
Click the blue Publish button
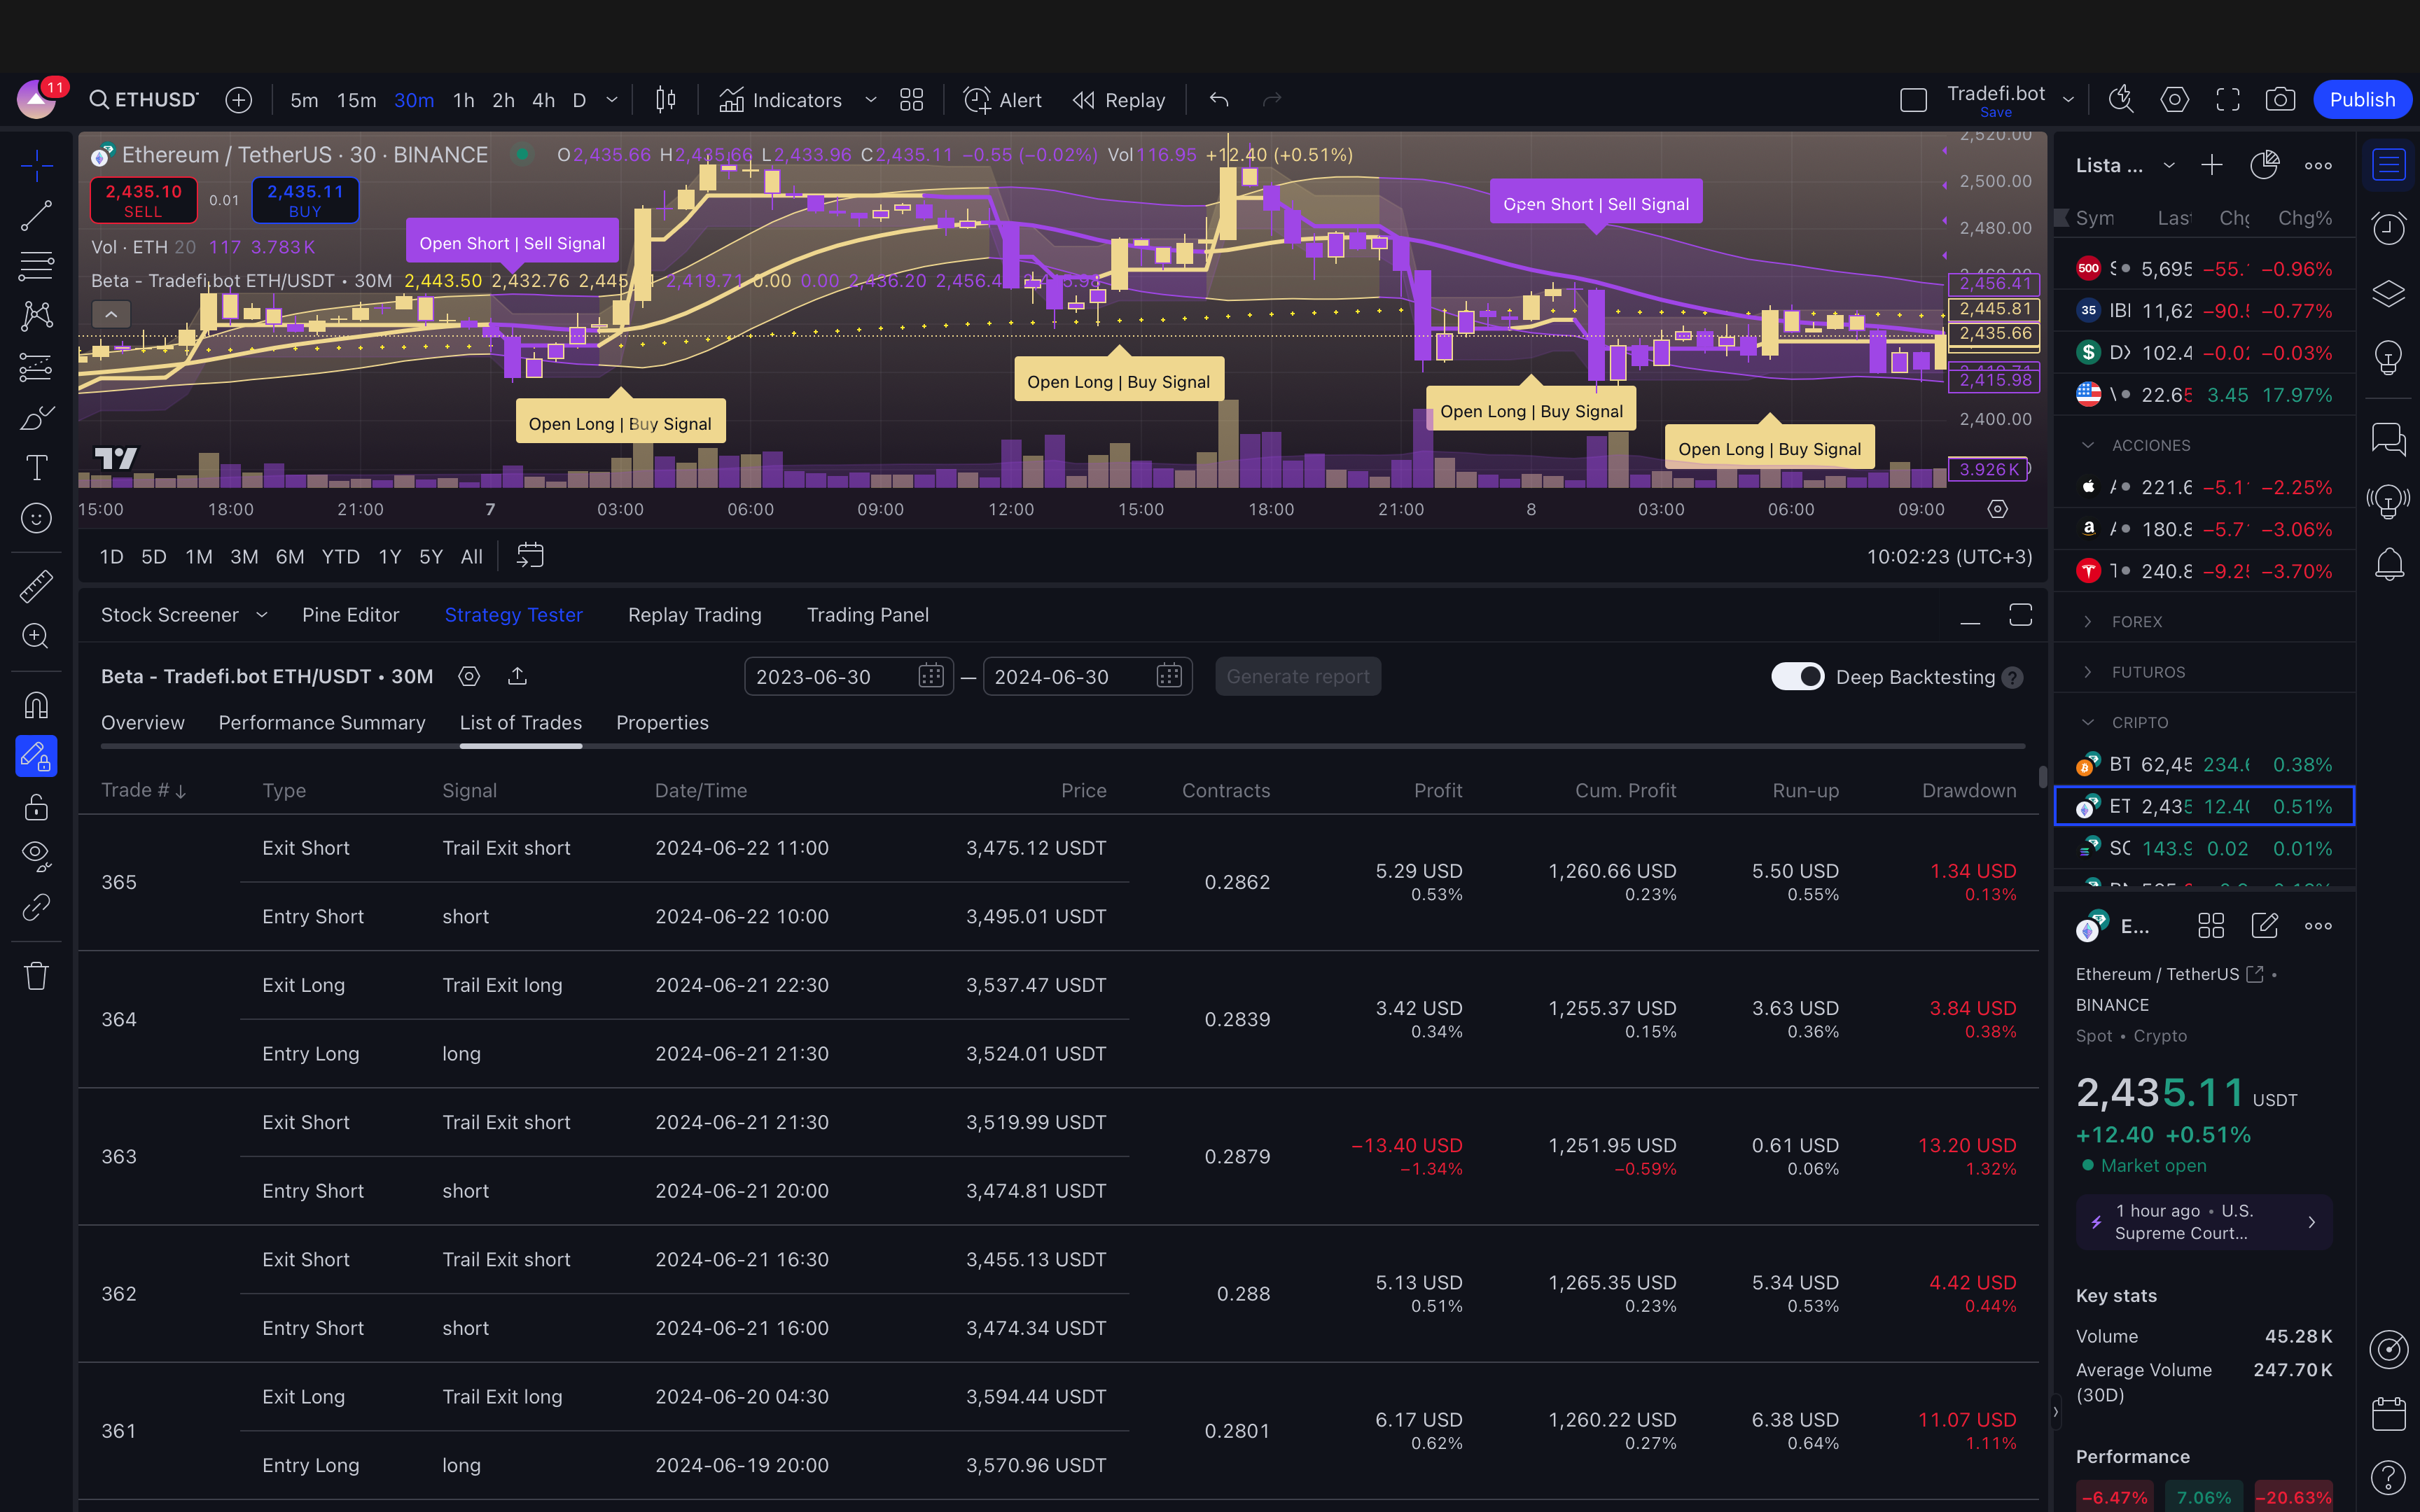2361,100
